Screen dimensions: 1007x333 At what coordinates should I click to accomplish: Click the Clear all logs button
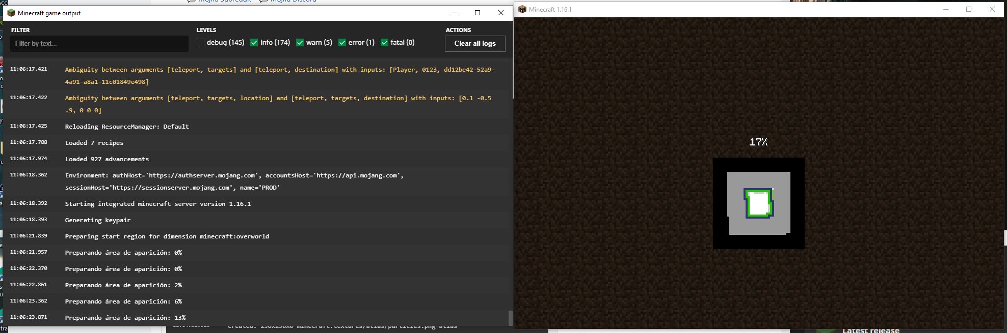pos(475,44)
